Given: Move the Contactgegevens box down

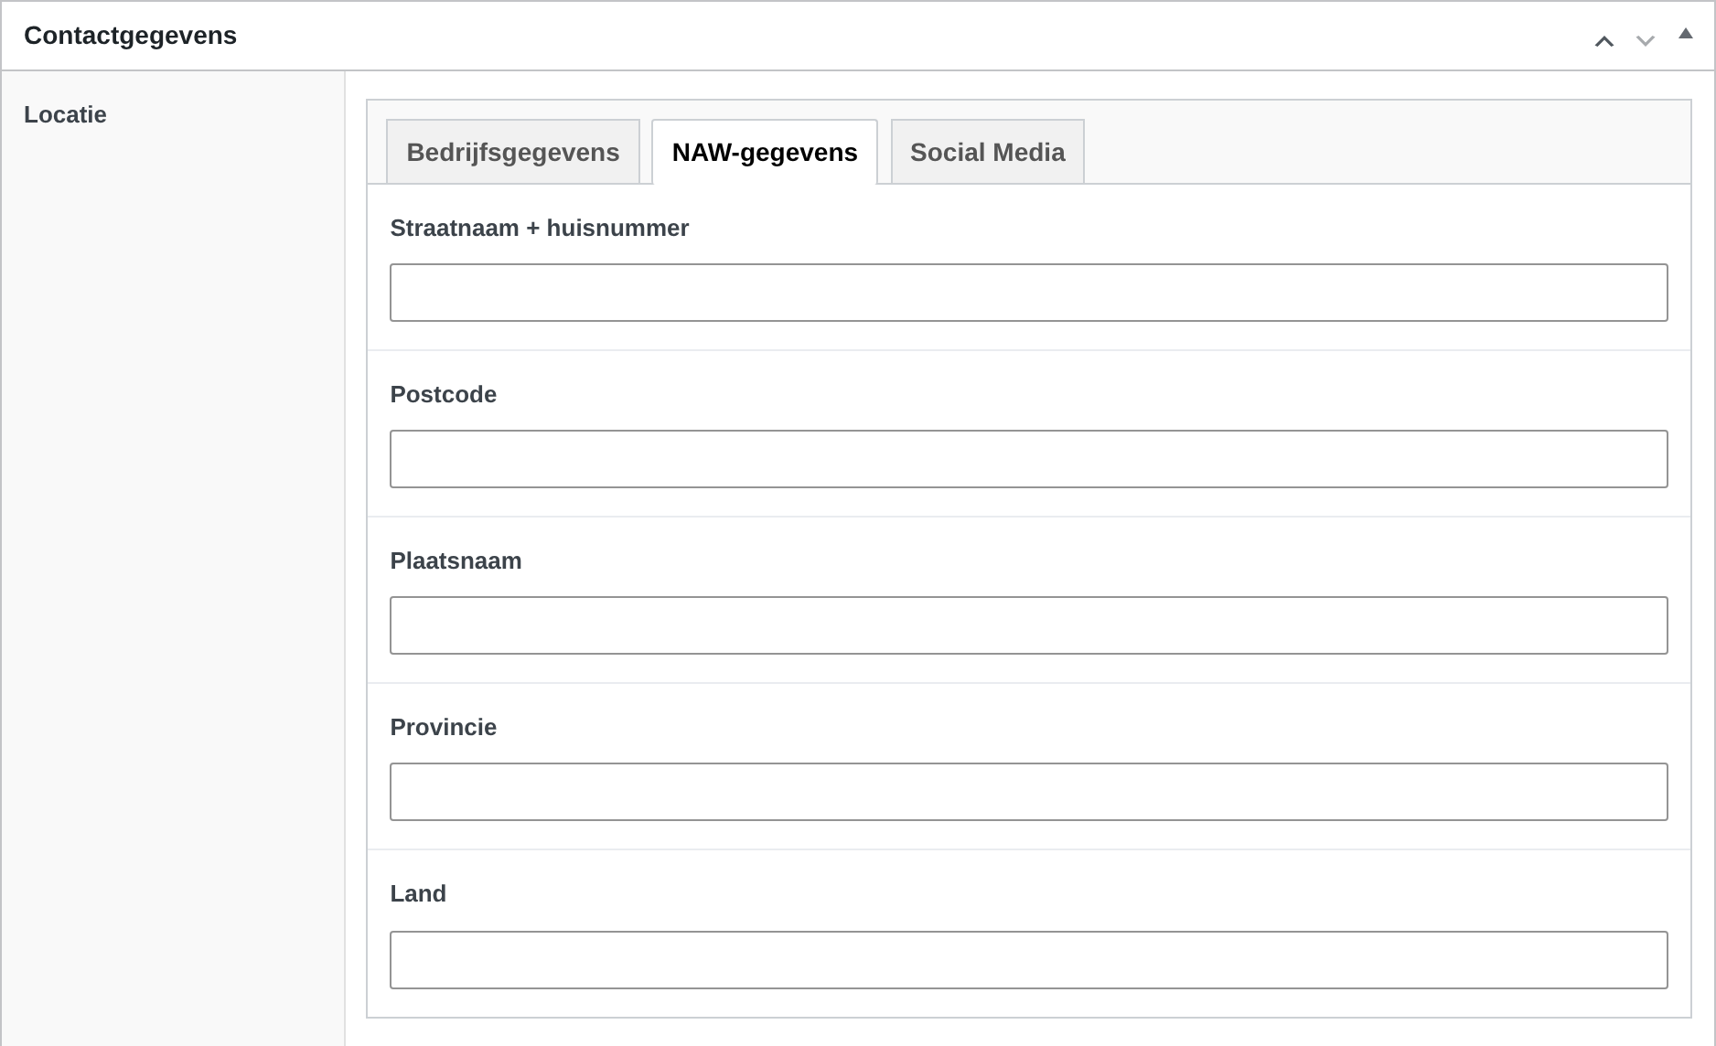Looking at the screenshot, I should point(1646,41).
